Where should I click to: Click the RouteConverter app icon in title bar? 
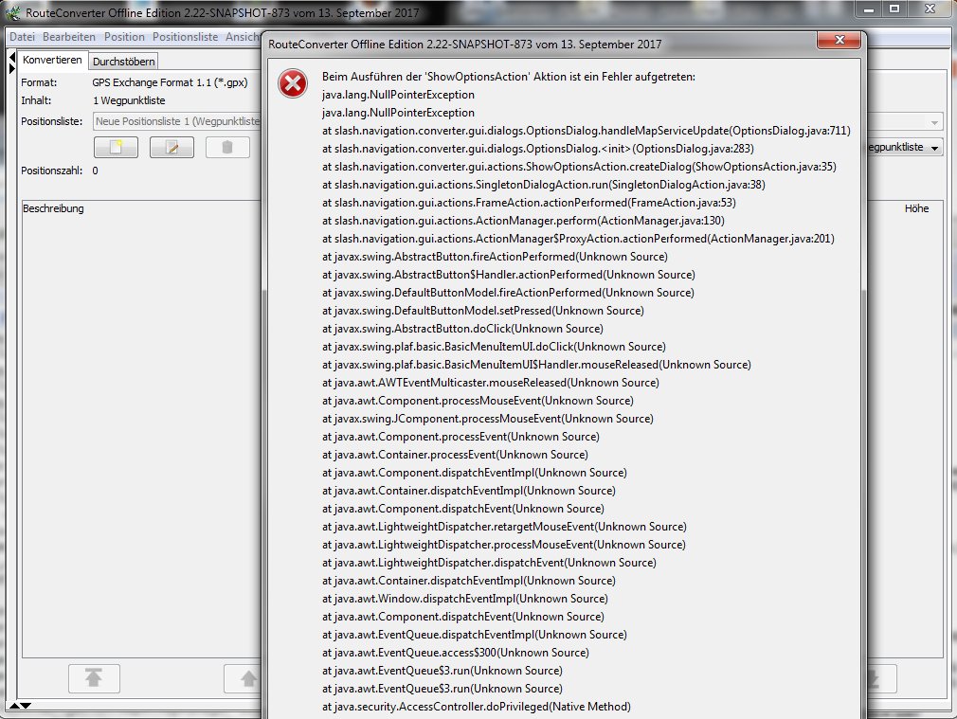11,12
